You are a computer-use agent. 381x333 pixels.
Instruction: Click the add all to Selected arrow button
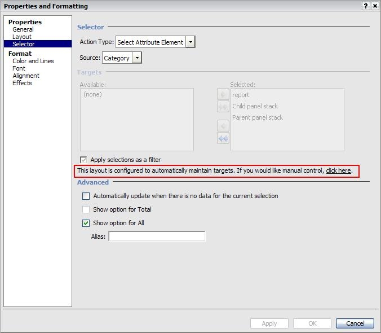click(223, 107)
